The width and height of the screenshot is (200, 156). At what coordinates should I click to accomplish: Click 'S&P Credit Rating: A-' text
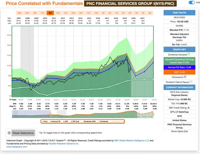(x=179, y=108)
